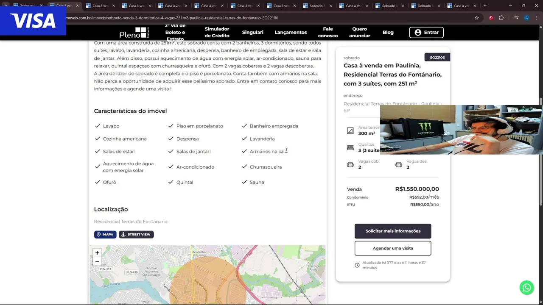
Task: Click the checkmark beside Despensa
Action: click(x=171, y=138)
